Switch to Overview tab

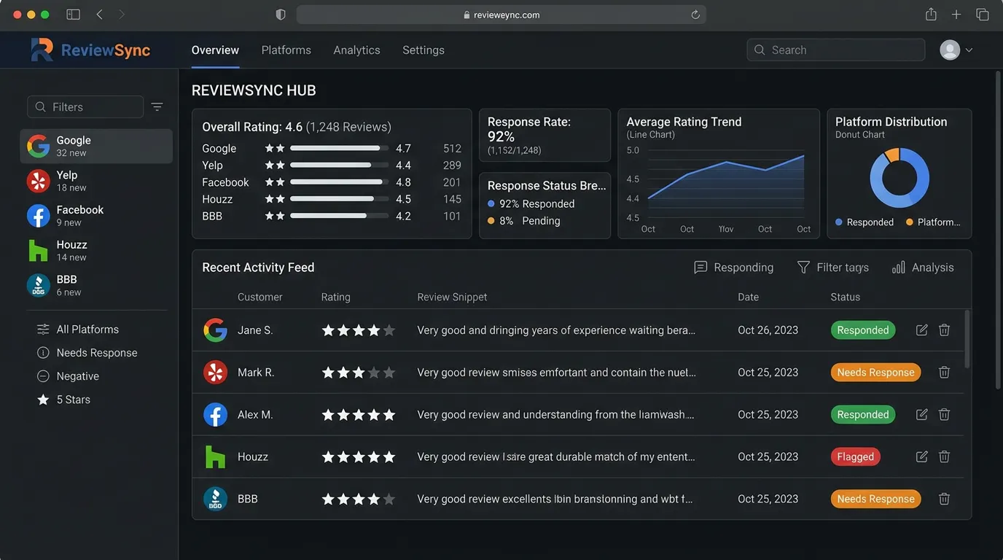click(x=215, y=50)
